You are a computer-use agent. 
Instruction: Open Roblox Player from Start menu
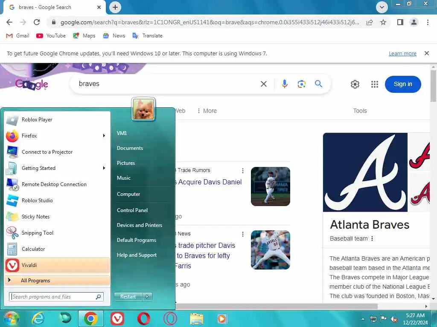(57, 120)
